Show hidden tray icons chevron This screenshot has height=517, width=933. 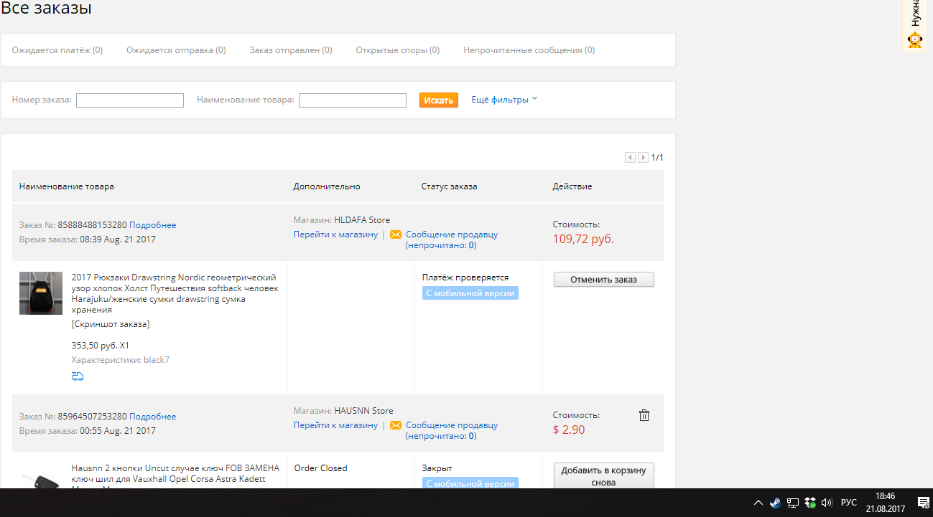point(758,503)
